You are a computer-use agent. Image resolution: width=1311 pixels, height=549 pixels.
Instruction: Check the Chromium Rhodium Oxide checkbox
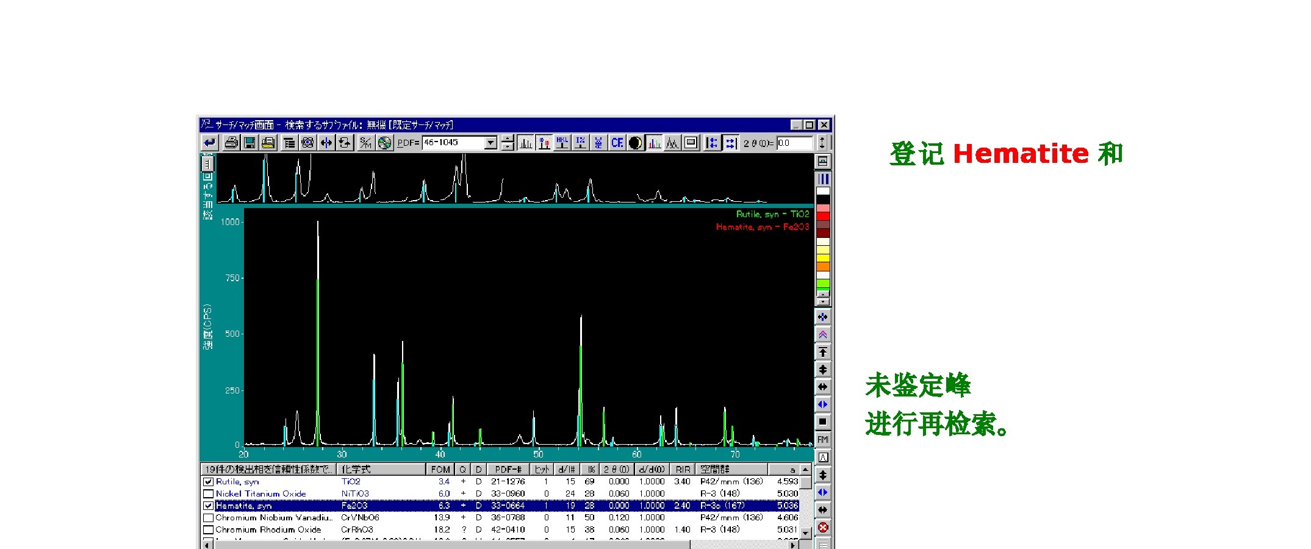pyautogui.click(x=209, y=530)
